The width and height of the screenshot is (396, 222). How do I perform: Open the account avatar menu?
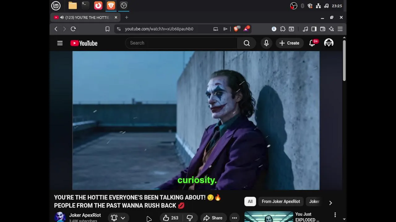tap(329, 43)
